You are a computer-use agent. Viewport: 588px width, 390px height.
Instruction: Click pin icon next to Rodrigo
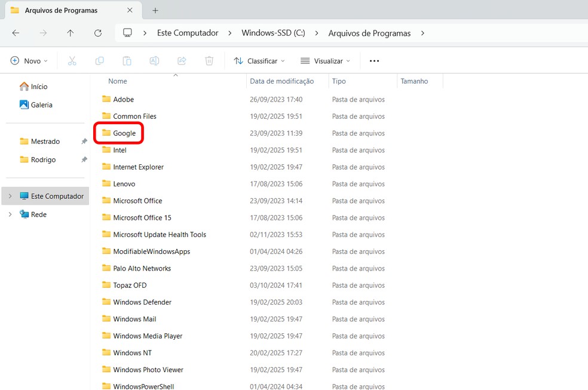coord(84,159)
